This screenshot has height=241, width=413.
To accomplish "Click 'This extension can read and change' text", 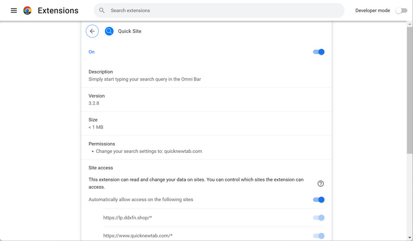I will (x=196, y=183).
